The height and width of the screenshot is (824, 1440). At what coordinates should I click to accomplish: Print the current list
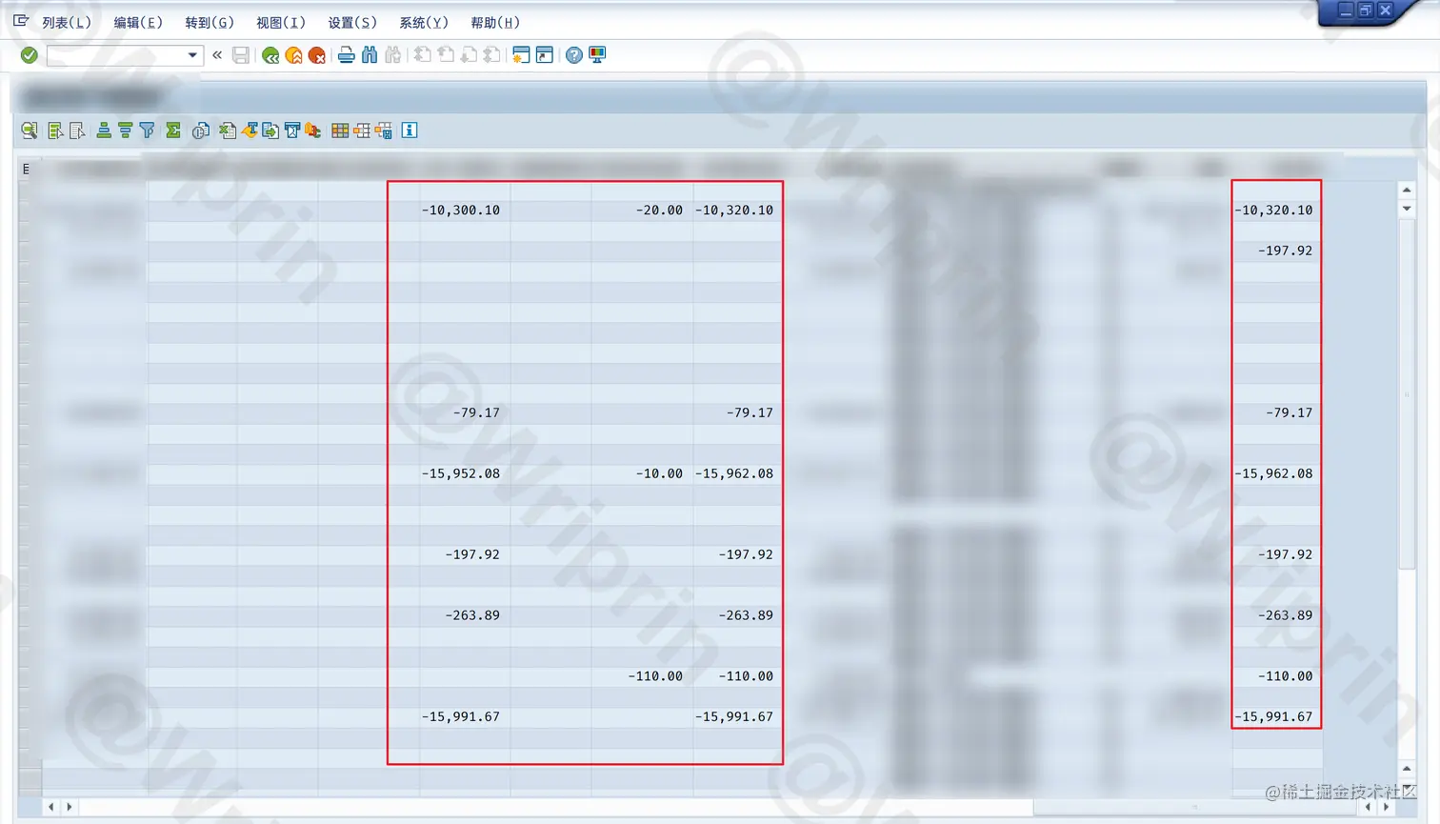tap(347, 54)
